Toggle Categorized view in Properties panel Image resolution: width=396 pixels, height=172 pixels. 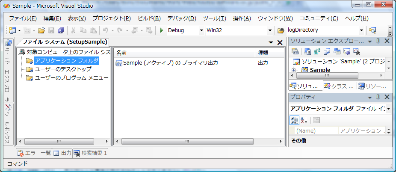(x=294, y=120)
